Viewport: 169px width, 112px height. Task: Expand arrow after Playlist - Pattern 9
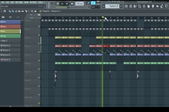tap(61, 11)
